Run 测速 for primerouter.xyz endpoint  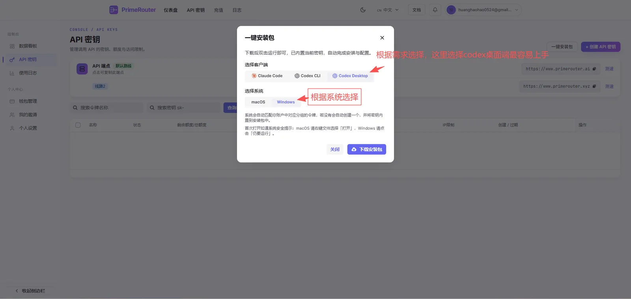tap(609, 86)
